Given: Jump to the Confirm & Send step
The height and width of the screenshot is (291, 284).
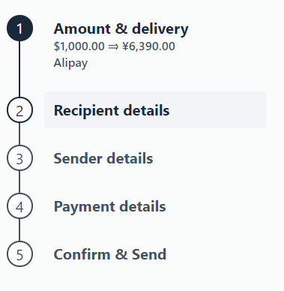Looking at the screenshot, I should pos(110,254).
